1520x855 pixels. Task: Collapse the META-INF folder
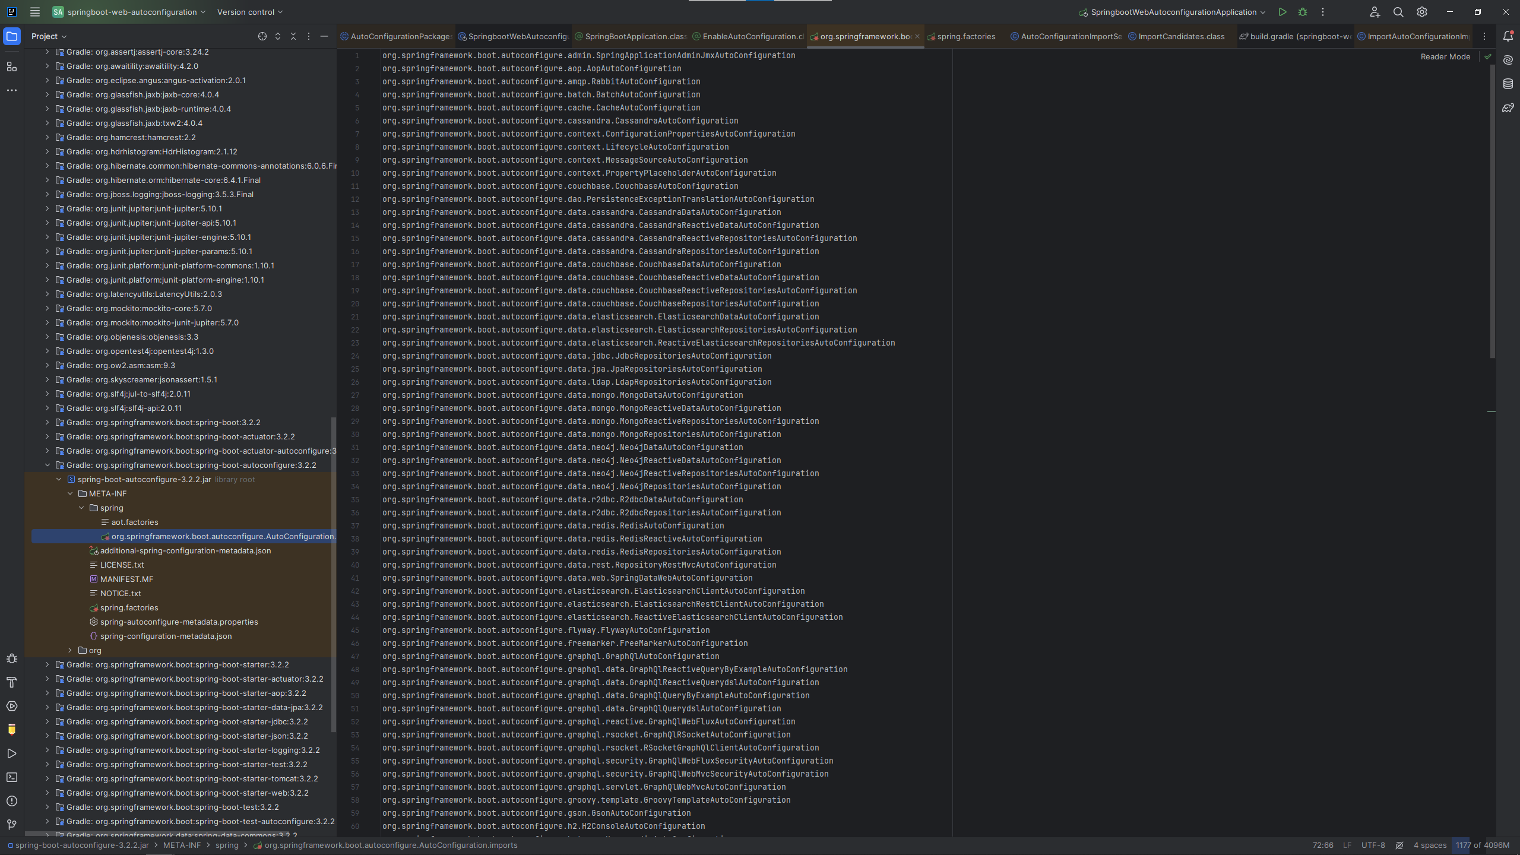tap(70, 493)
